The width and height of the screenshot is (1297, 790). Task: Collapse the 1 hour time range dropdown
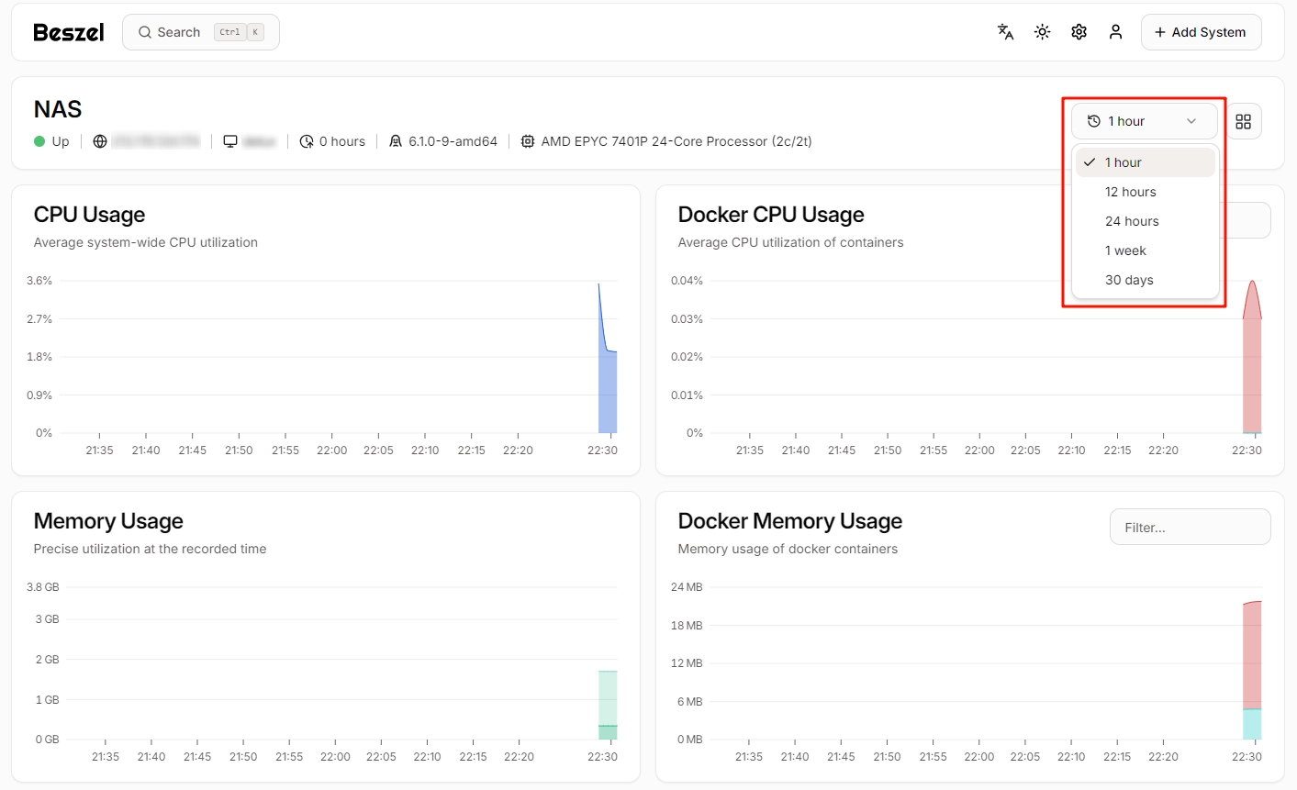tap(1144, 121)
